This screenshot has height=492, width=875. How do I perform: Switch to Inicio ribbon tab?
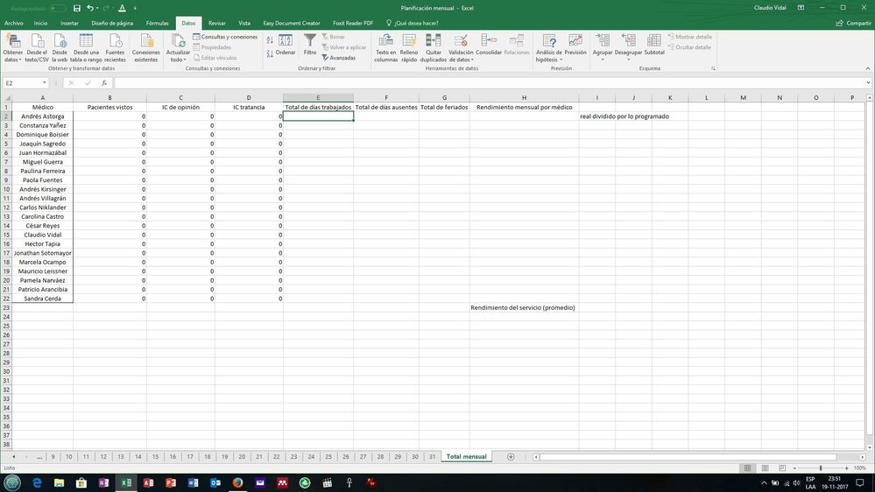click(x=41, y=24)
